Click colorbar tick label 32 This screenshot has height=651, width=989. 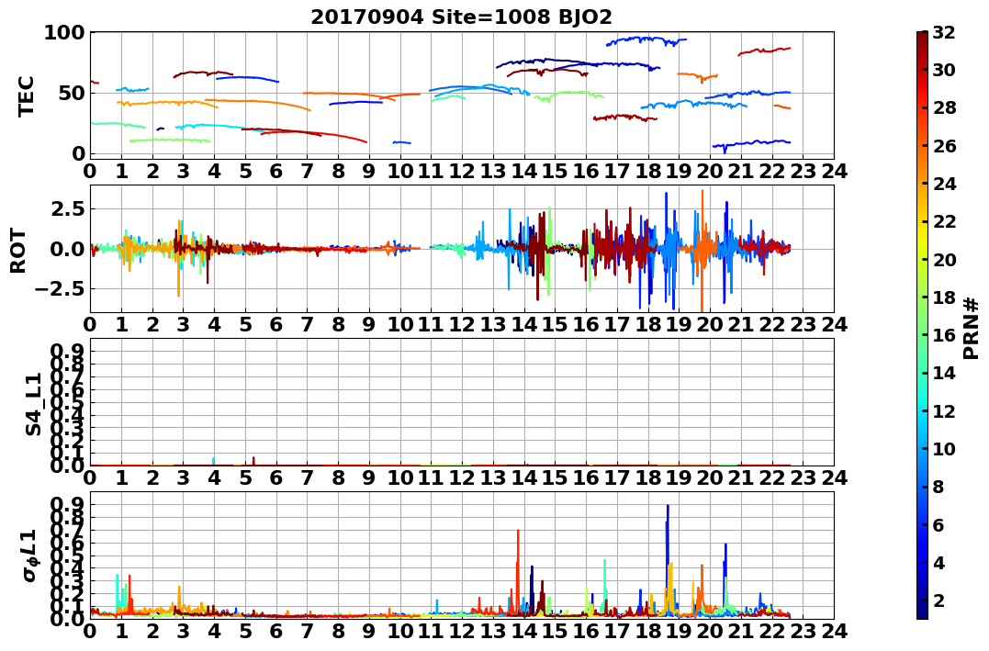(944, 32)
